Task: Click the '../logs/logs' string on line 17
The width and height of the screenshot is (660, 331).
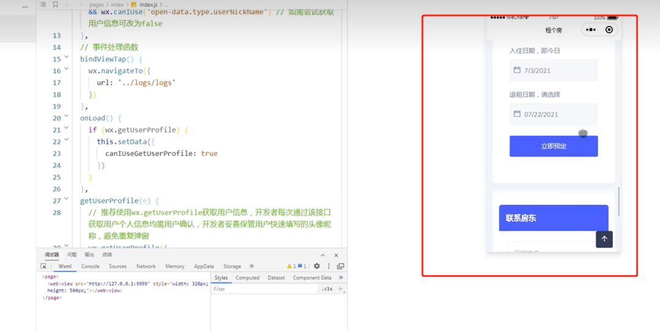Action: point(147,83)
